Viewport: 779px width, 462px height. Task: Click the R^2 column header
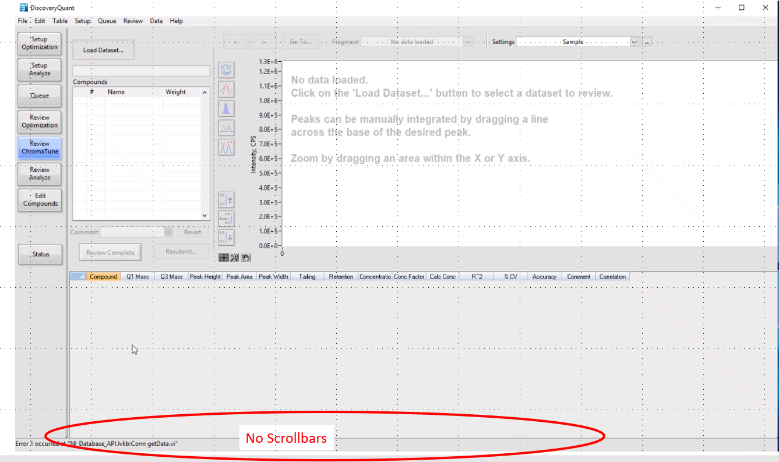pyautogui.click(x=477, y=277)
